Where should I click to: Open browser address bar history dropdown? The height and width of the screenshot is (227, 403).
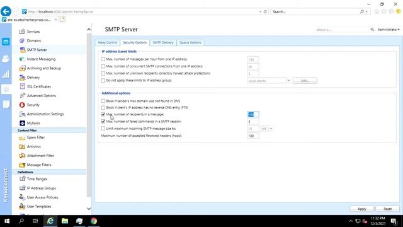coord(260,11)
